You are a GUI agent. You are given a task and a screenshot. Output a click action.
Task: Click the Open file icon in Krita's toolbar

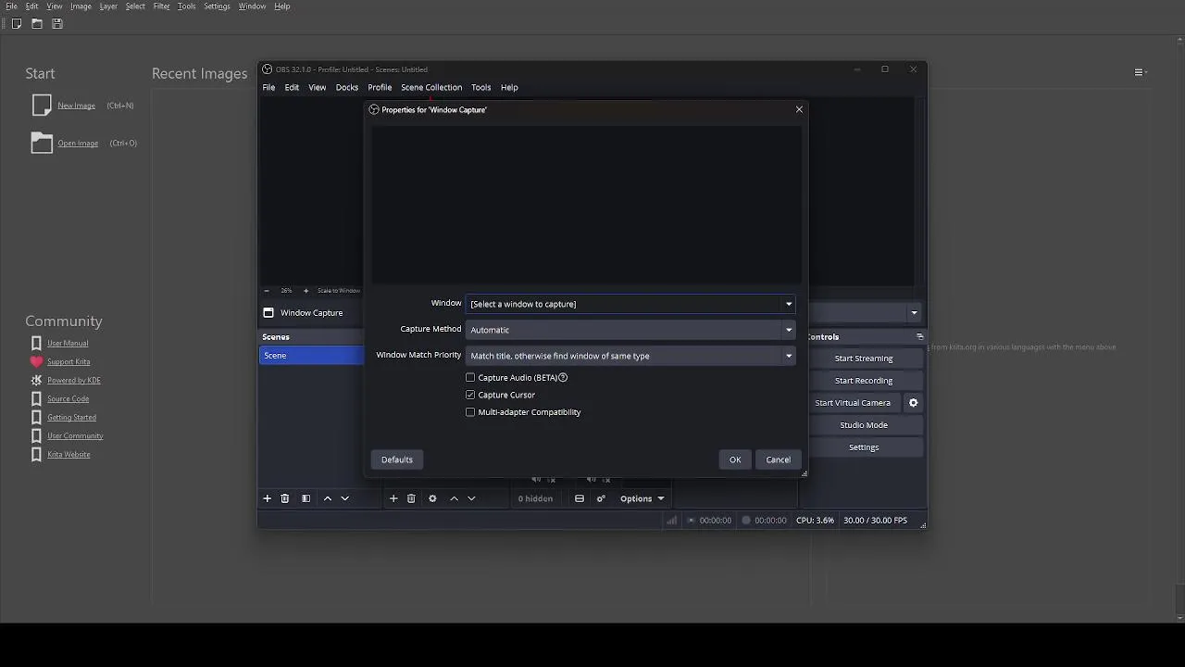37,24
